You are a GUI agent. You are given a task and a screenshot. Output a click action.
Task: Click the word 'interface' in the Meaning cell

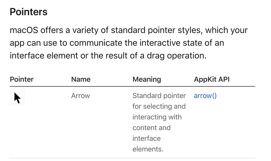click(147, 138)
